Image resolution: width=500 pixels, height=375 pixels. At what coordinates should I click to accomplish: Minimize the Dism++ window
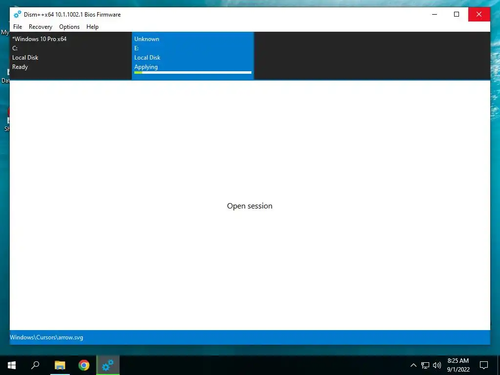tap(435, 14)
